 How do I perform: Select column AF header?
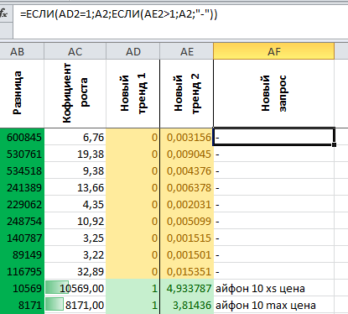point(273,51)
